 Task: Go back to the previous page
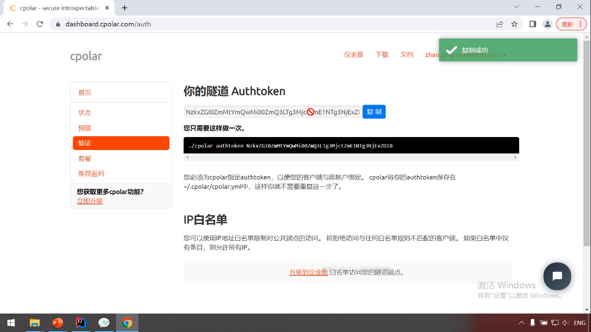coord(10,24)
